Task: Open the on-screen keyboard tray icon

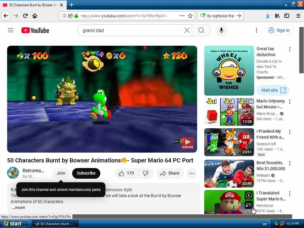Action: click(x=265, y=224)
